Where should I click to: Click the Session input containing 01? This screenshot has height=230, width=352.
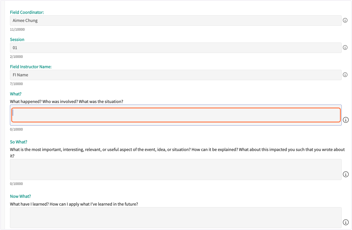(x=176, y=48)
